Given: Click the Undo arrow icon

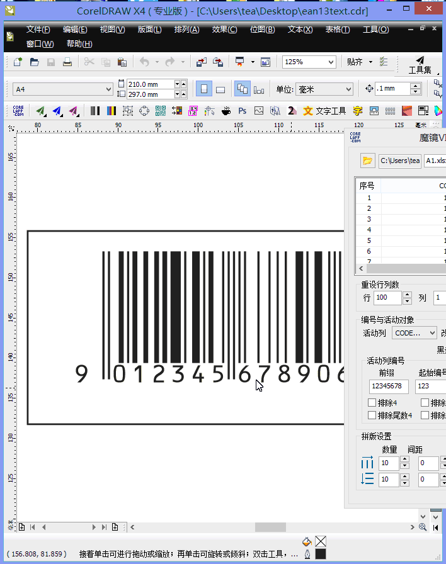Looking at the screenshot, I should pos(144,62).
